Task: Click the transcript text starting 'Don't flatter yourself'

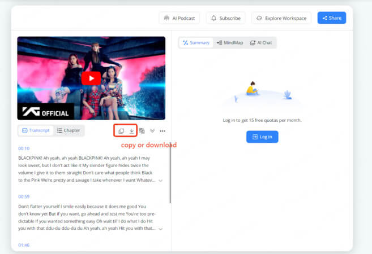Action: 87,217
